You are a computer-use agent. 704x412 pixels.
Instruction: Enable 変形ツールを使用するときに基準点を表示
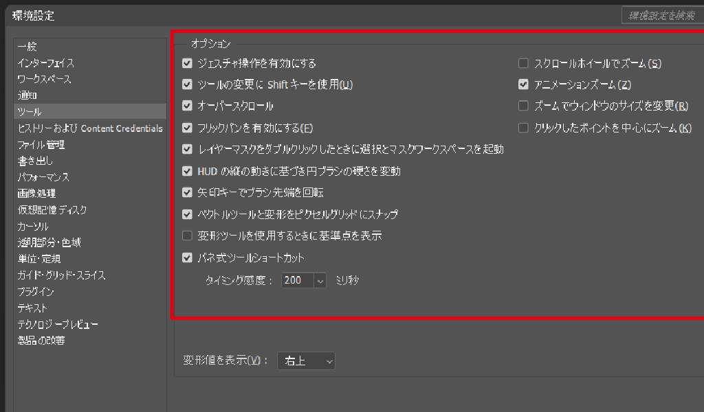tap(187, 236)
